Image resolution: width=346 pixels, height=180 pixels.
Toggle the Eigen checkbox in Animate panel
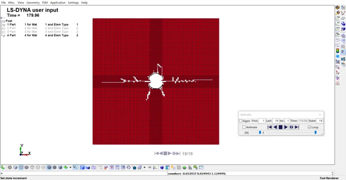241,121
